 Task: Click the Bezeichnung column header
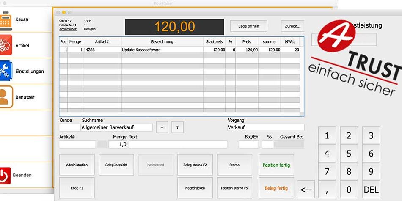point(162,42)
